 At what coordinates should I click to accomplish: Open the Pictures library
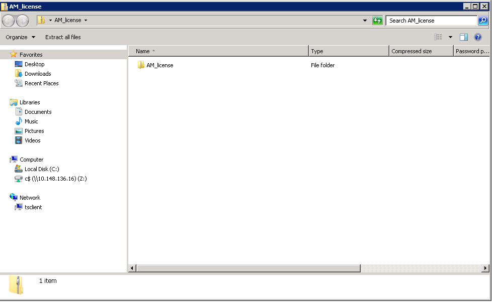35,131
